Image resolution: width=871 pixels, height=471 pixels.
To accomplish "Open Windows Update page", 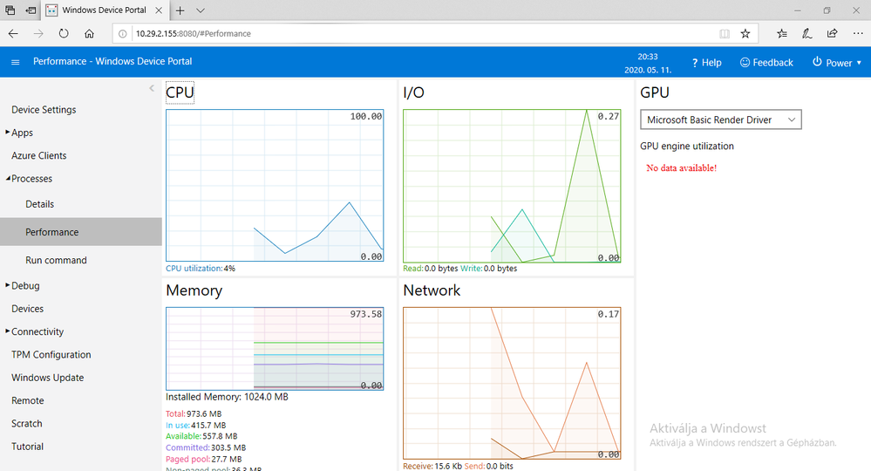I will [47, 378].
